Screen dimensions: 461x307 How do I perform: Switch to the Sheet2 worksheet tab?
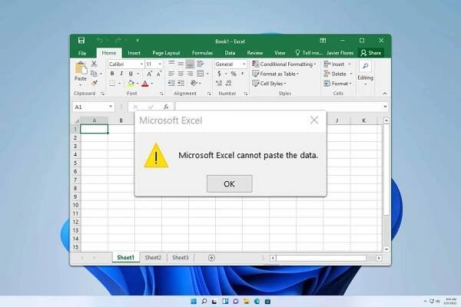(x=153, y=258)
